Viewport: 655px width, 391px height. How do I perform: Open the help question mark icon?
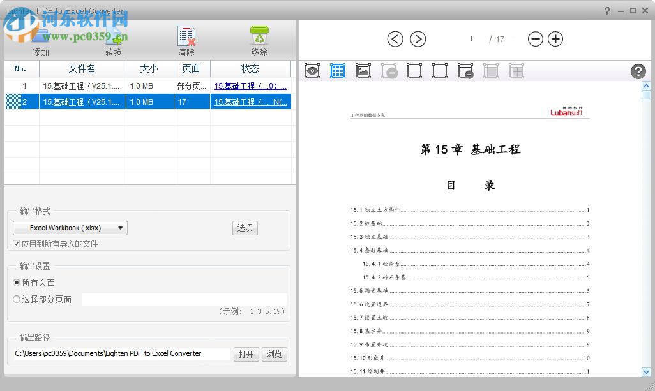pyautogui.click(x=638, y=71)
